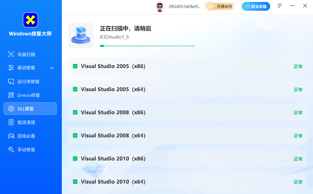Click the DLL修复 gear icon
313x194 pixels.
(x=11, y=109)
